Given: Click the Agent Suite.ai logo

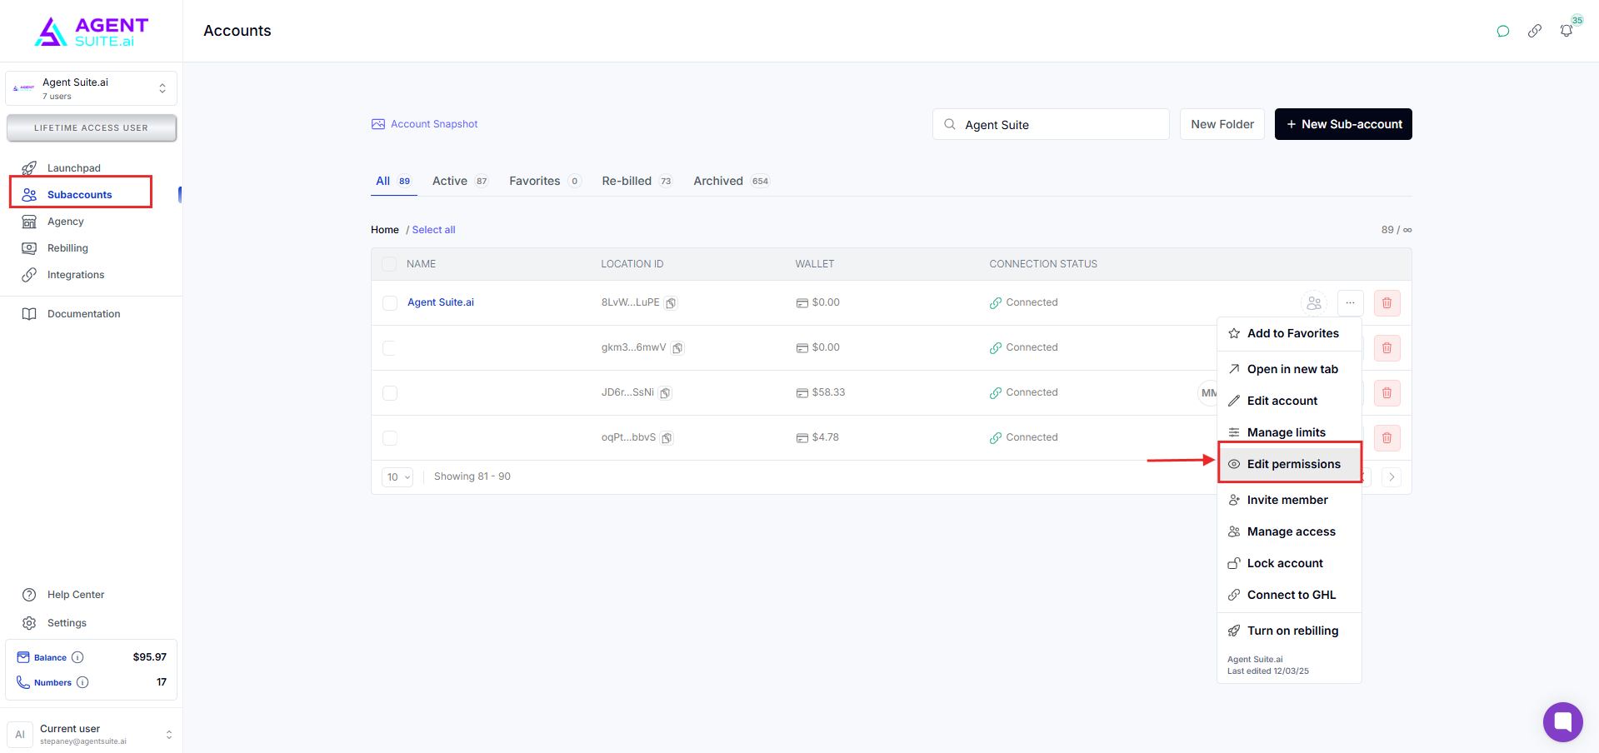Looking at the screenshot, I should coord(91,32).
